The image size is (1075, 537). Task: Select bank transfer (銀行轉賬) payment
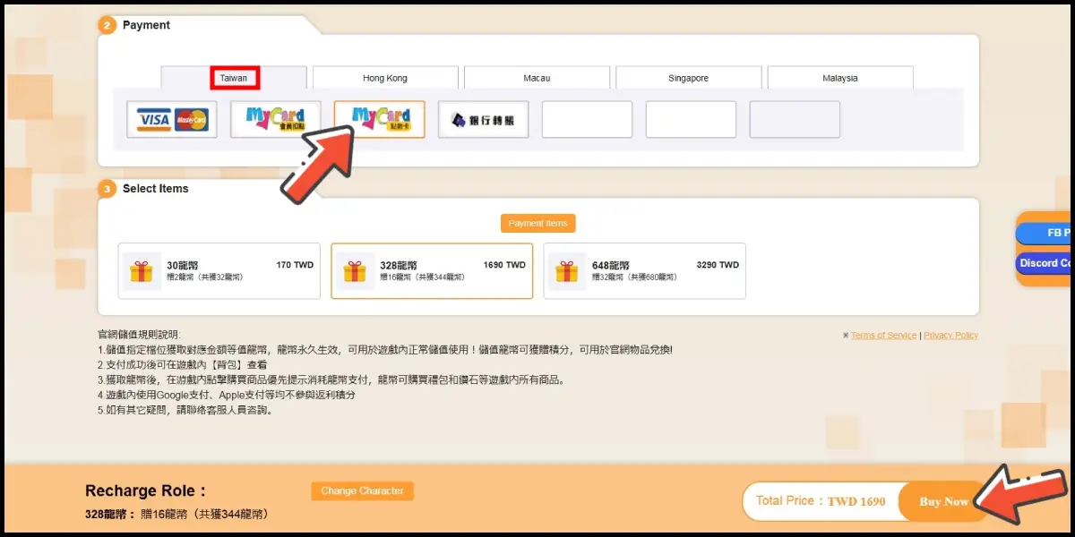(483, 120)
